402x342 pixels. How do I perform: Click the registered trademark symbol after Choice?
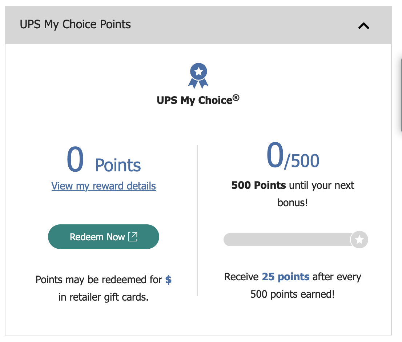[x=236, y=97]
